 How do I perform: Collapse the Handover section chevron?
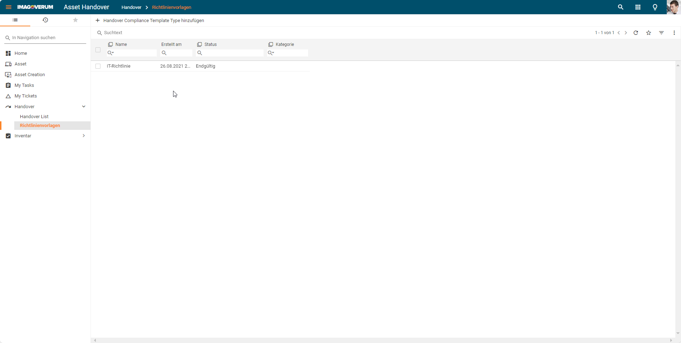point(84,106)
